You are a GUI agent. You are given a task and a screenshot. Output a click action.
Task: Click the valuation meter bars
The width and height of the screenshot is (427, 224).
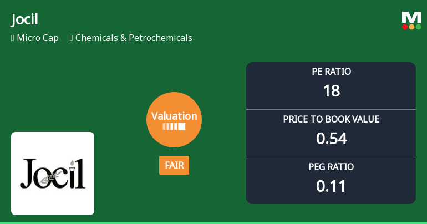pyautogui.click(x=174, y=126)
